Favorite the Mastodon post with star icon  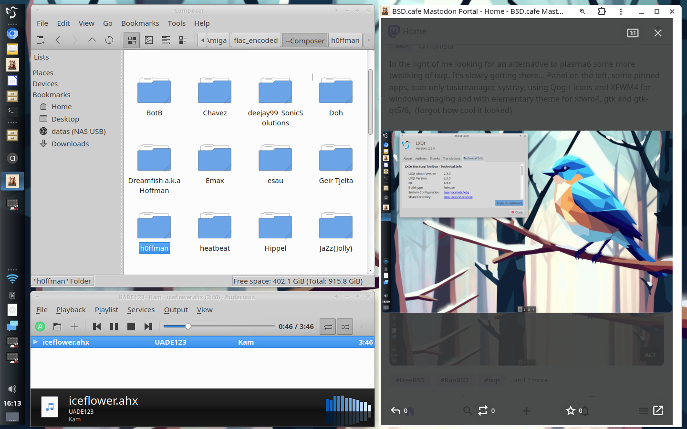pyautogui.click(x=571, y=410)
